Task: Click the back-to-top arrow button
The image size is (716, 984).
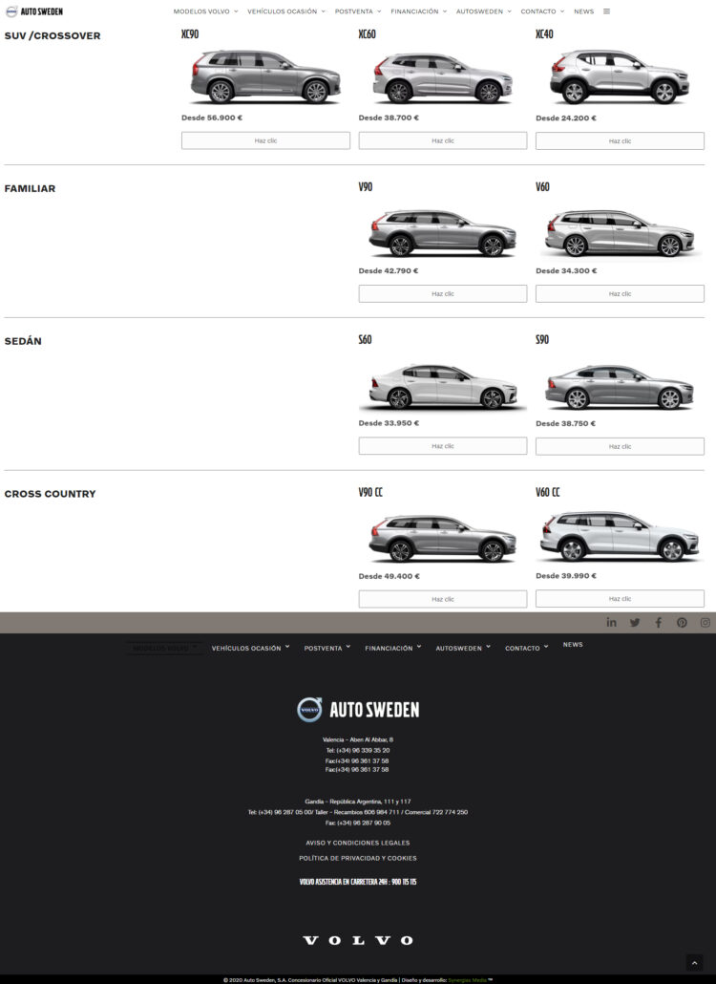Action: pos(694,963)
